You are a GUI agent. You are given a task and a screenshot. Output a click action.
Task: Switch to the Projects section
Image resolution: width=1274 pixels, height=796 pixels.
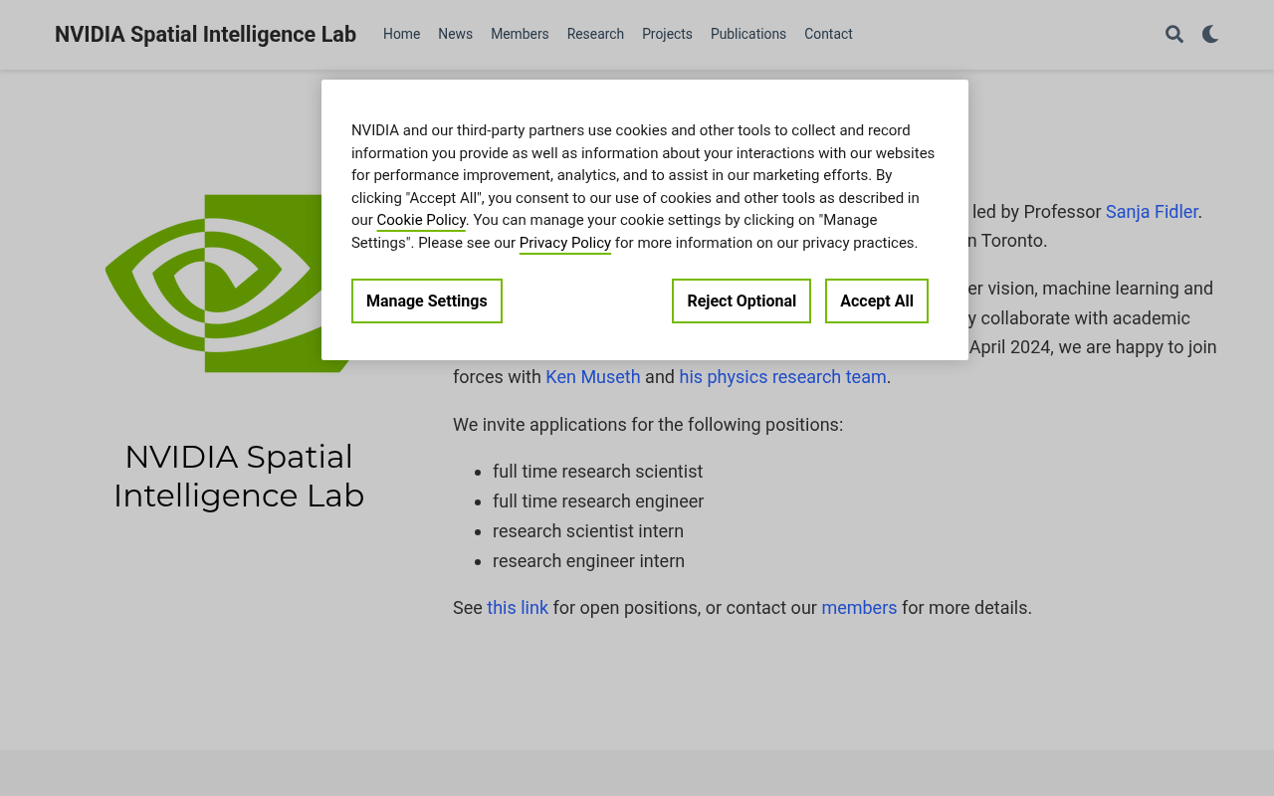pyautogui.click(x=666, y=34)
